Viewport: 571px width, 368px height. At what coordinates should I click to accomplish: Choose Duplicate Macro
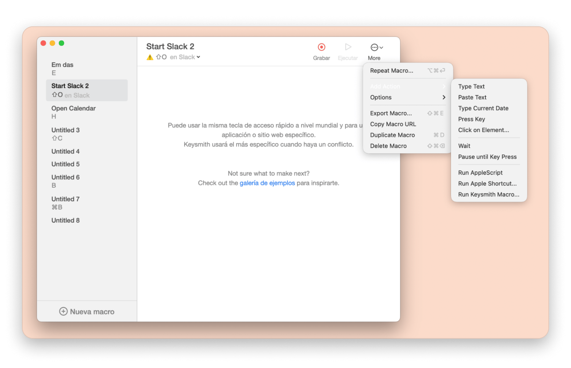(408, 135)
